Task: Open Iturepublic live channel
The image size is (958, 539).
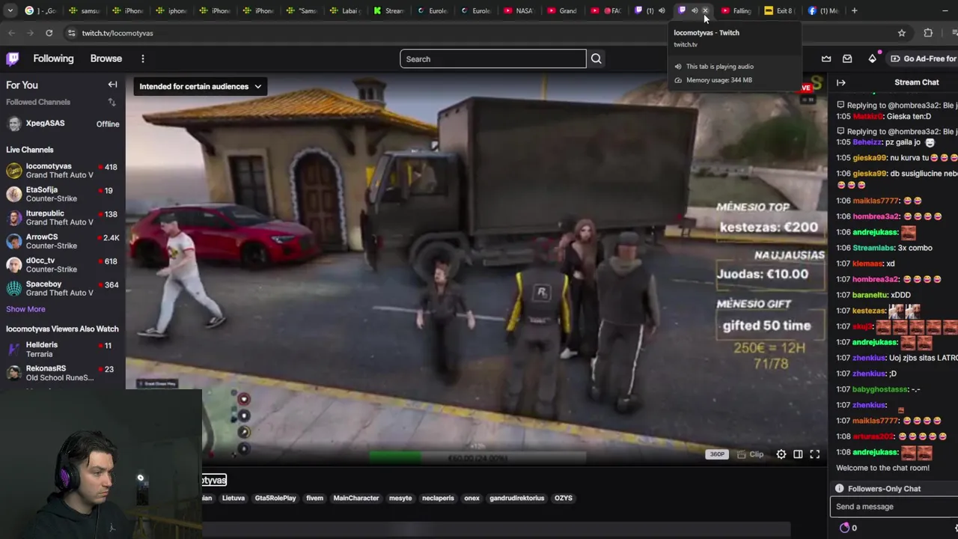Action: click(63, 218)
